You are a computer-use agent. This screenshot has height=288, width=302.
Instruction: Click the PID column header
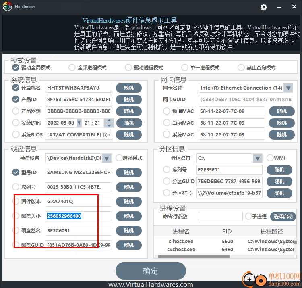[x=227, y=231]
